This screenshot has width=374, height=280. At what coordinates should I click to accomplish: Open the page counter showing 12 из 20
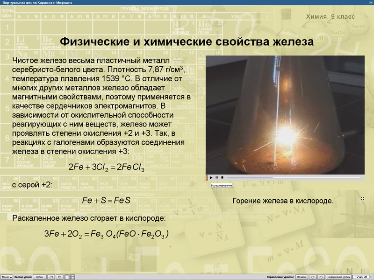click(x=360, y=277)
